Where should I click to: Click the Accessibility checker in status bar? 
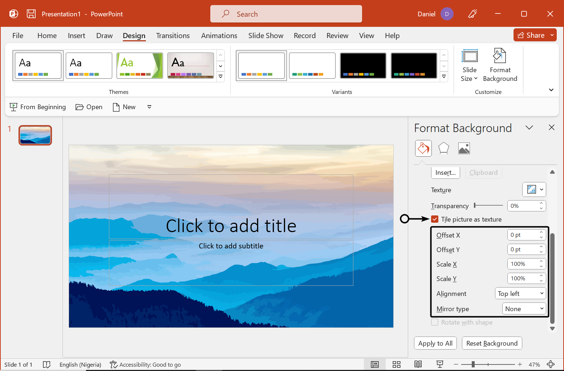145,364
